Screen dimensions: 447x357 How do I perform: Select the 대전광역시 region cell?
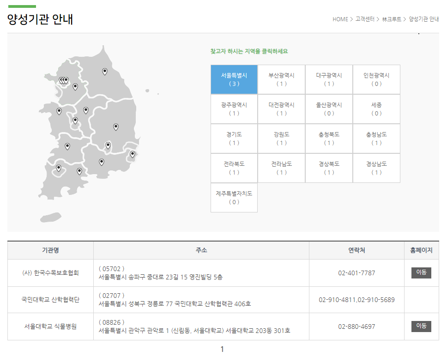click(282, 109)
